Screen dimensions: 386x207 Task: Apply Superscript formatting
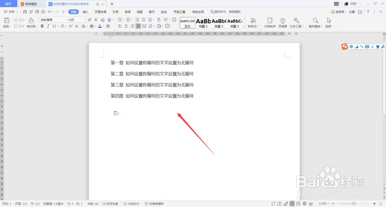(71, 26)
